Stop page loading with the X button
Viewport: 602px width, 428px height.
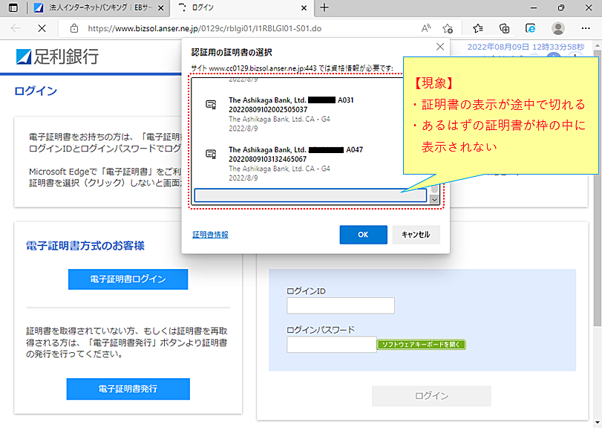coord(42,28)
